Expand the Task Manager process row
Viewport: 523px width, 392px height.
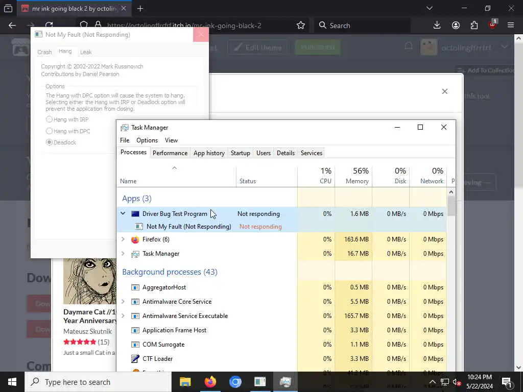coord(123,253)
